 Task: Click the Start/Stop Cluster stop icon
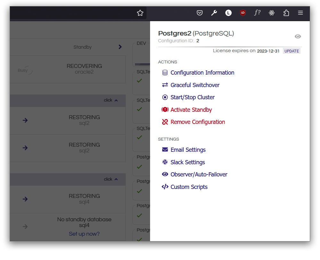165,97
